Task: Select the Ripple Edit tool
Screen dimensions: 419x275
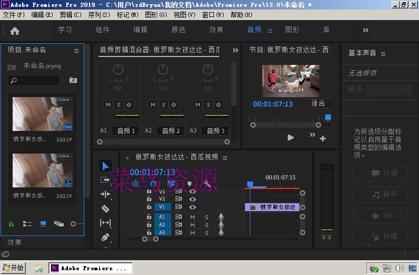Action: (x=105, y=194)
